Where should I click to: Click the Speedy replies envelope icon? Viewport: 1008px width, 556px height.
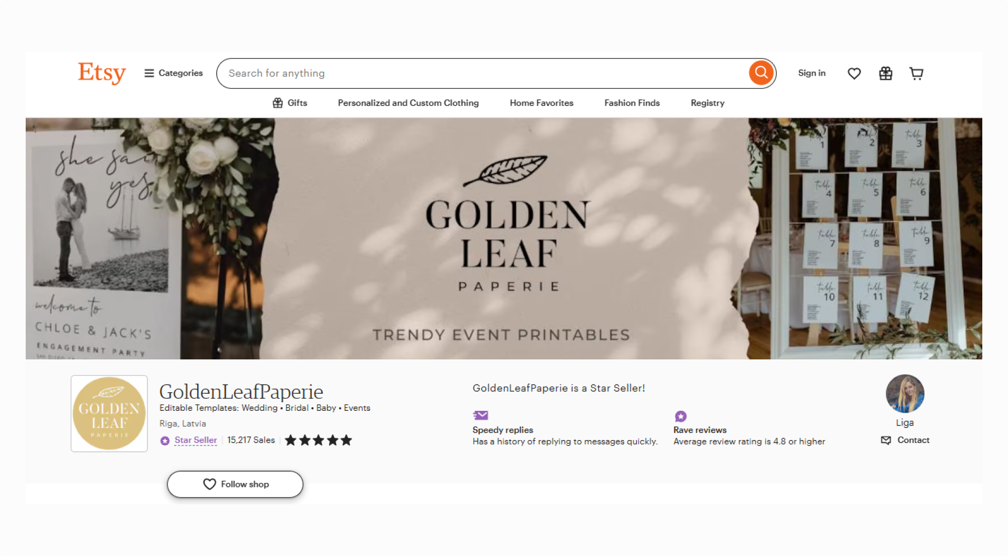(480, 415)
